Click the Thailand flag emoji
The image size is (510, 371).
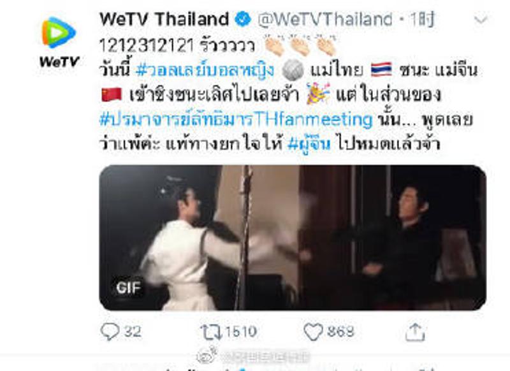(381, 69)
